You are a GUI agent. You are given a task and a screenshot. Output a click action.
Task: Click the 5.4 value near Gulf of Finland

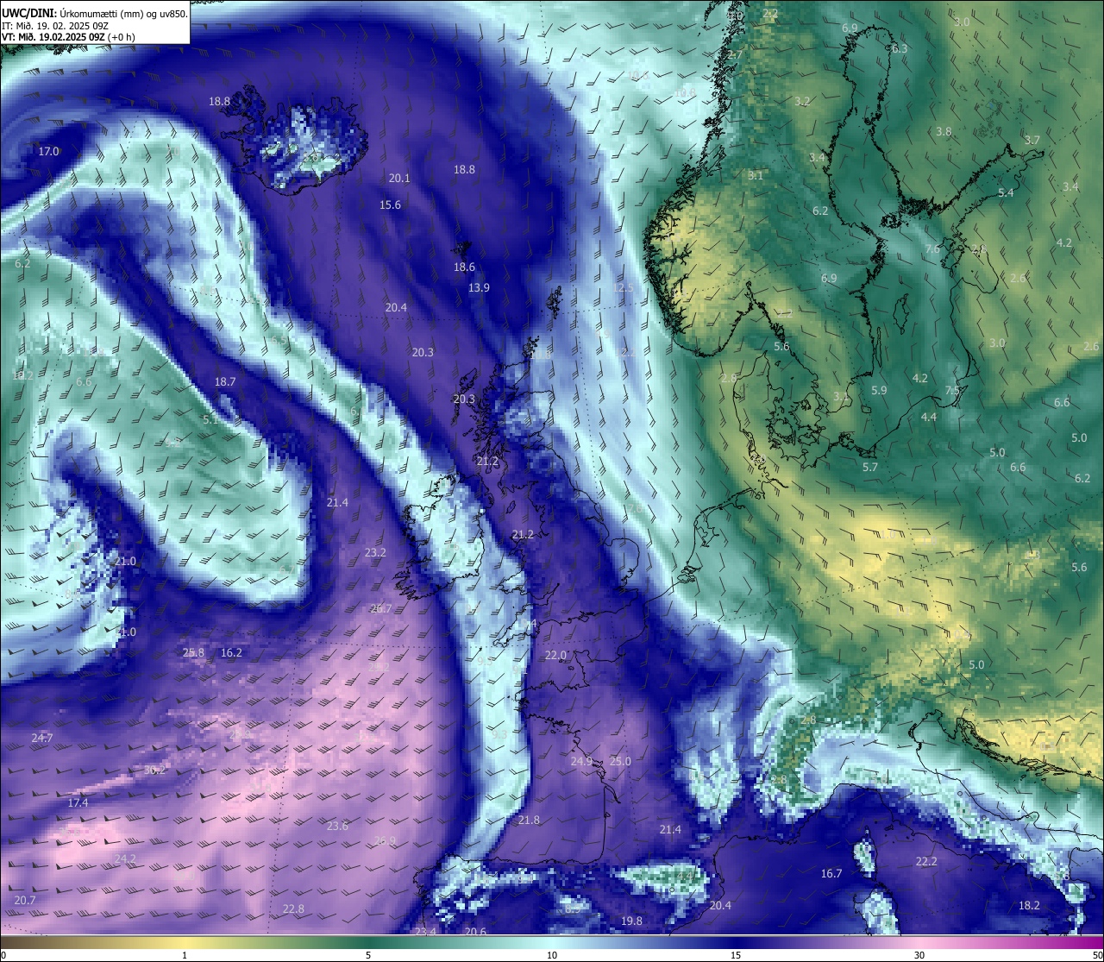[1006, 193]
